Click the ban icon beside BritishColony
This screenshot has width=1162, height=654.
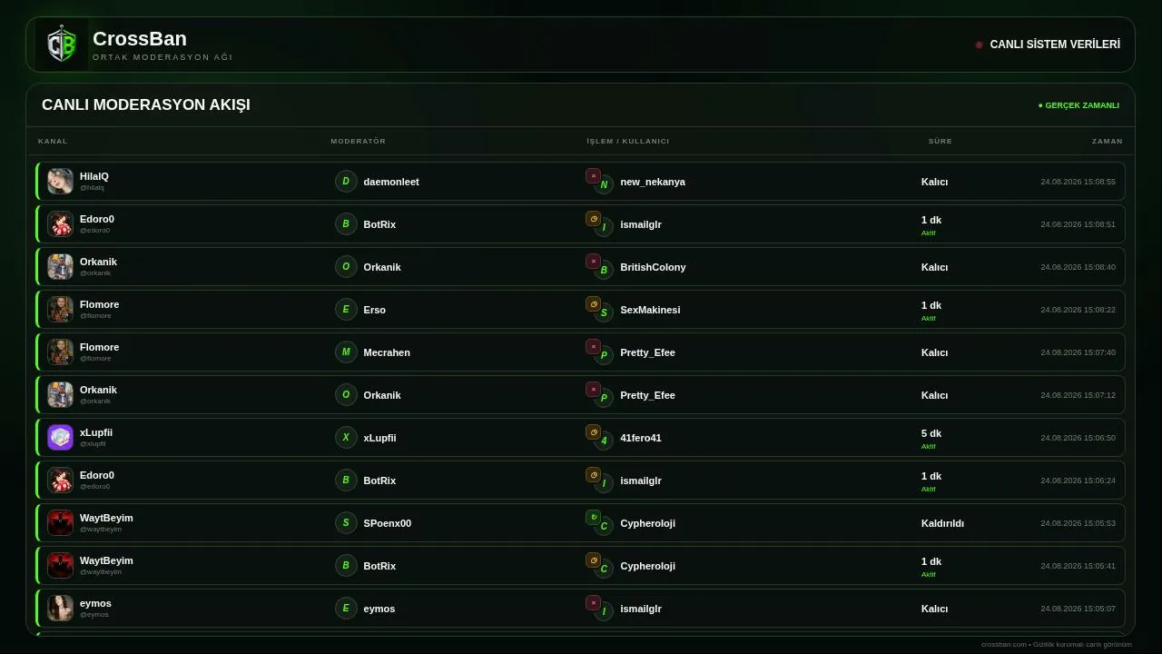click(x=593, y=262)
